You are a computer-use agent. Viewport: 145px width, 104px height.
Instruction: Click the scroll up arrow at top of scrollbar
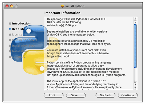coord(135,19)
